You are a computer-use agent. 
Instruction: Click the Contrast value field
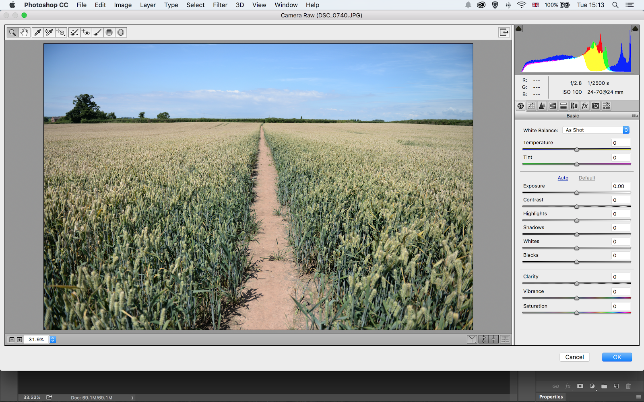(621, 200)
